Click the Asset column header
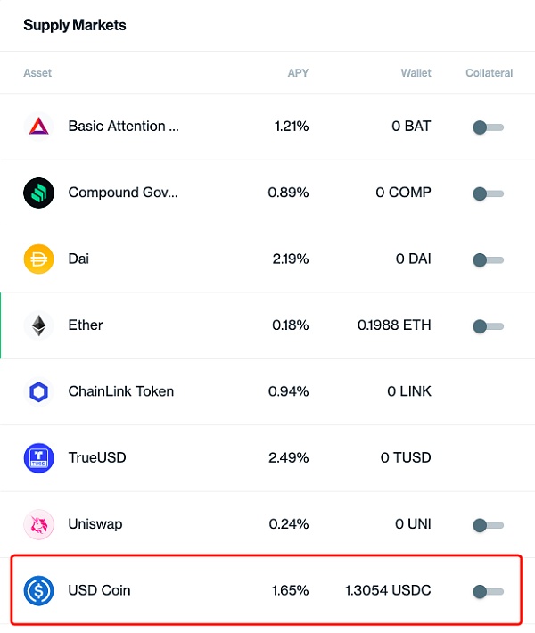 37,73
